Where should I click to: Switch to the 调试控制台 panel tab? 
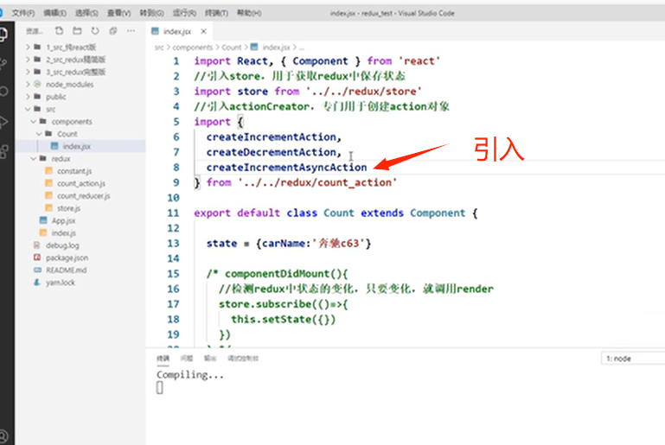[x=243, y=359]
